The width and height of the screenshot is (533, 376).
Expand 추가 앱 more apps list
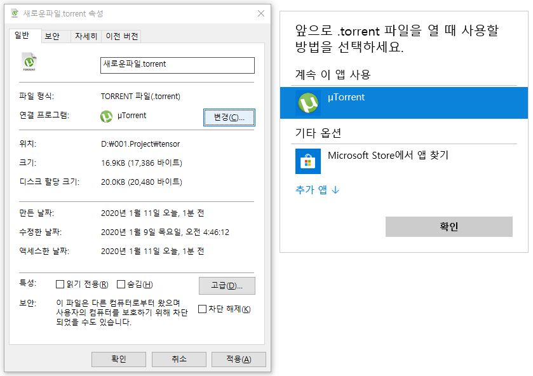click(318, 190)
